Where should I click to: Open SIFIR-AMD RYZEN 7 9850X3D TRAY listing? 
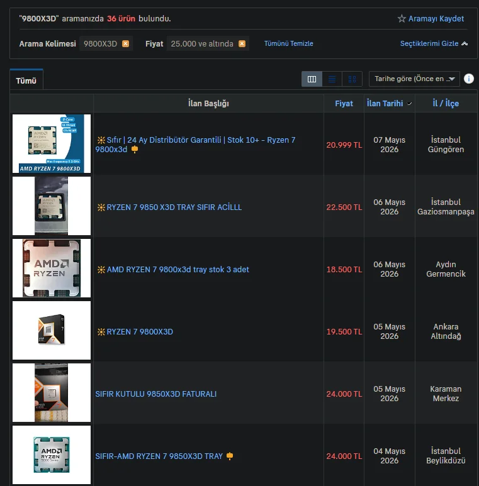159,456
